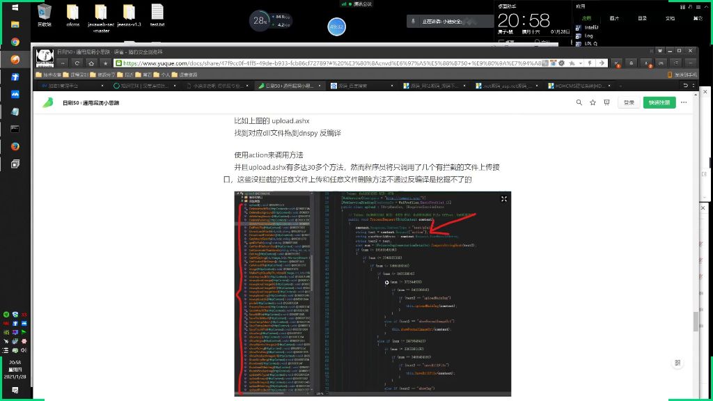
Task: Click the browser refresh button
Action: coord(77,63)
